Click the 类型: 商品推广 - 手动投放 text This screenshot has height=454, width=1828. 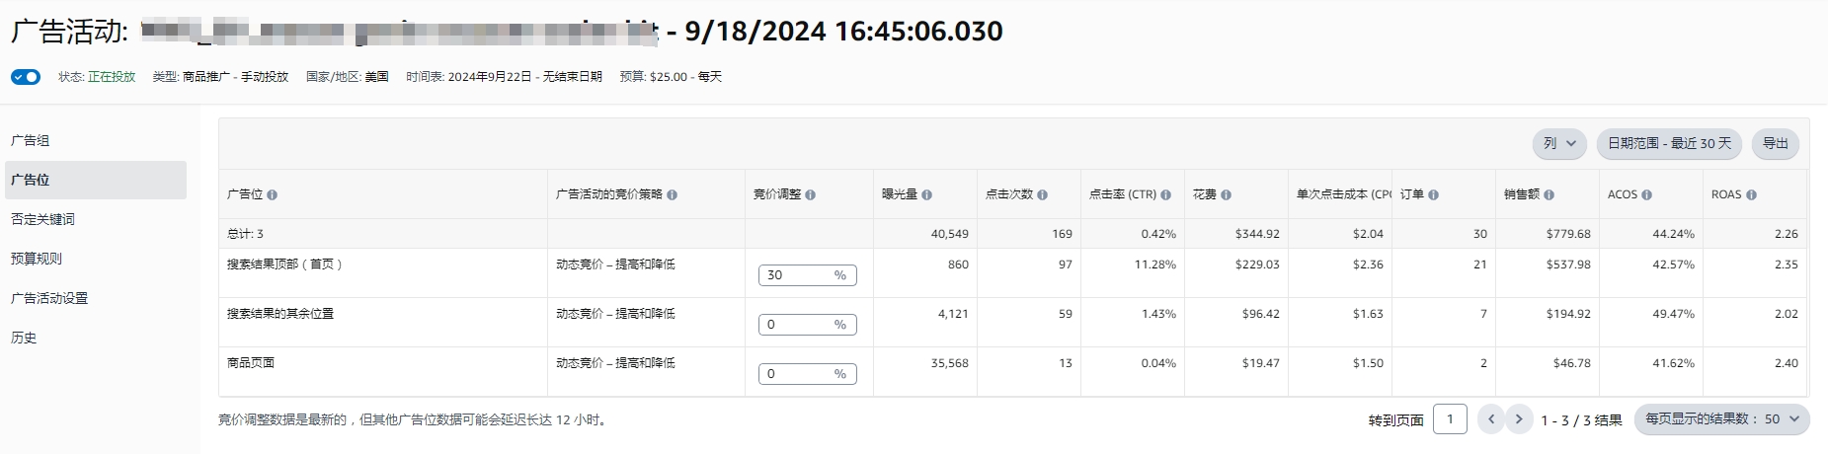click(x=220, y=77)
